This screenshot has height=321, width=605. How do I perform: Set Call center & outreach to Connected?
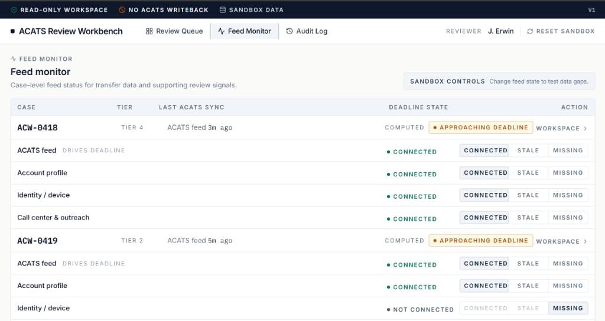[484, 217]
